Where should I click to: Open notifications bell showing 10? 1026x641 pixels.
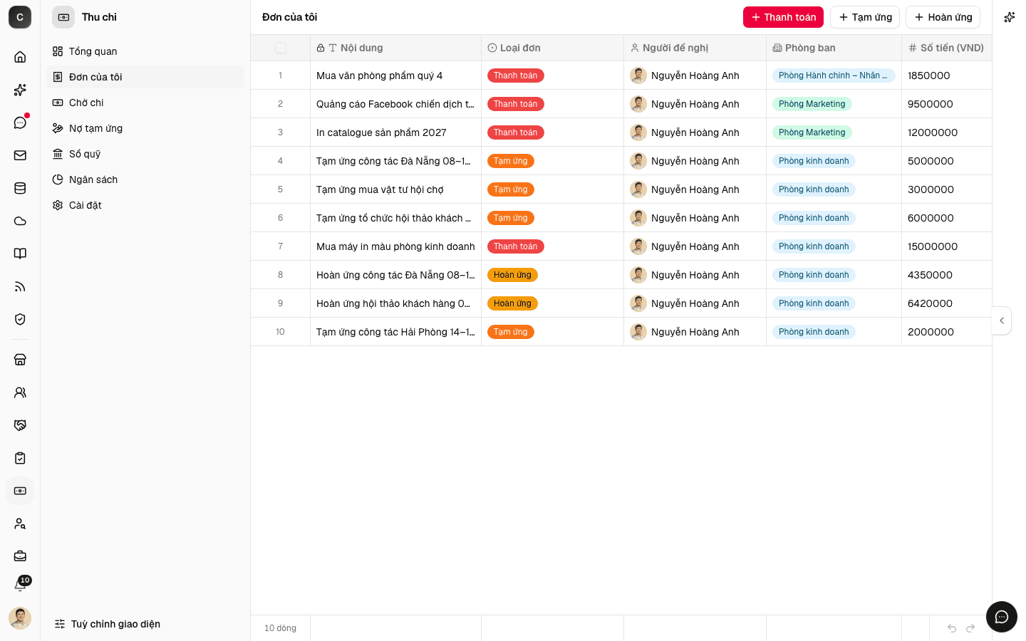pyautogui.click(x=20, y=585)
